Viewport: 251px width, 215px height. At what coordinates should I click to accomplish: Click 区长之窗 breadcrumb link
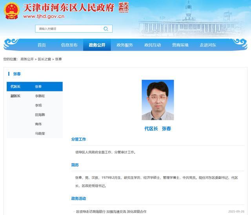point(44,59)
